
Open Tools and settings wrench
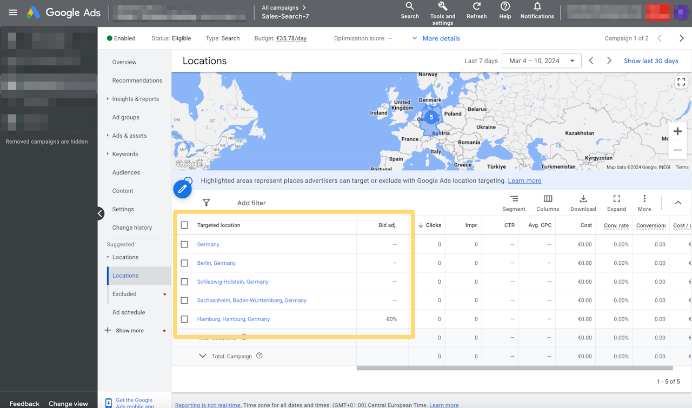(x=442, y=7)
